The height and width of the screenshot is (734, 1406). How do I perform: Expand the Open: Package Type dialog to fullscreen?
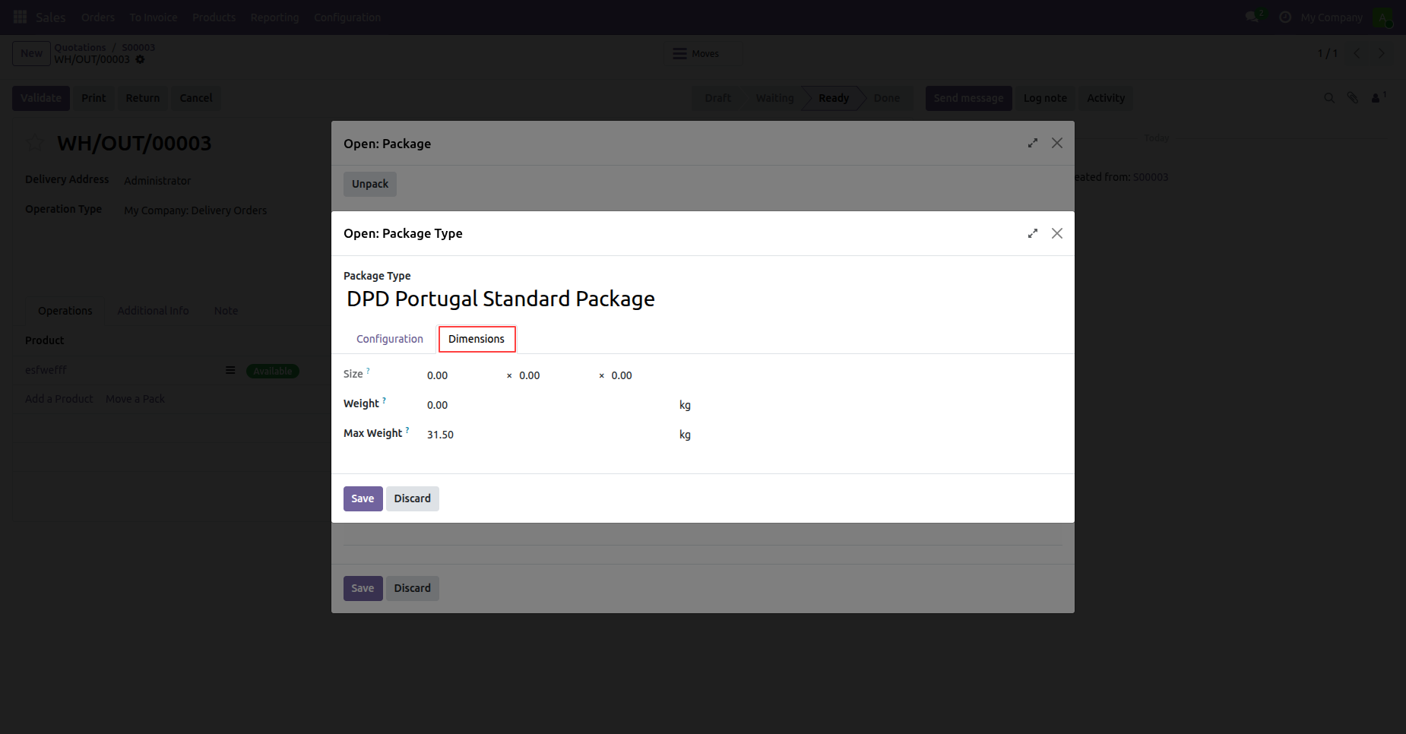pos(1033,233)
